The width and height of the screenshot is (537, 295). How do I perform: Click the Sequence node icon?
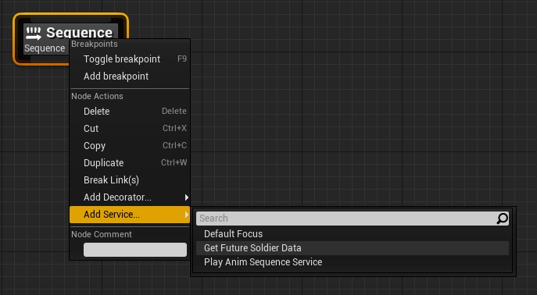click(x=33, y=33)
